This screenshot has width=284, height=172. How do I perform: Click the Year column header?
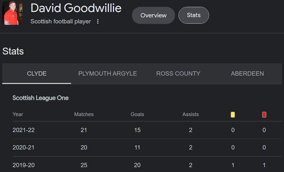(18, 114)
